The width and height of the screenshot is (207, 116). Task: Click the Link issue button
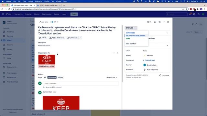pos(72,38)
